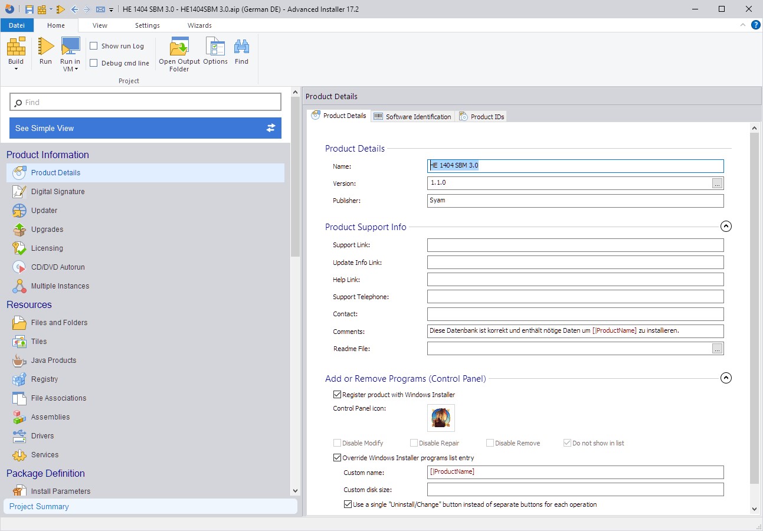Viewport: 763px width, 531px height.
Task: Switch to the Settings ribbon tab
Action: [x=148, y=25]
